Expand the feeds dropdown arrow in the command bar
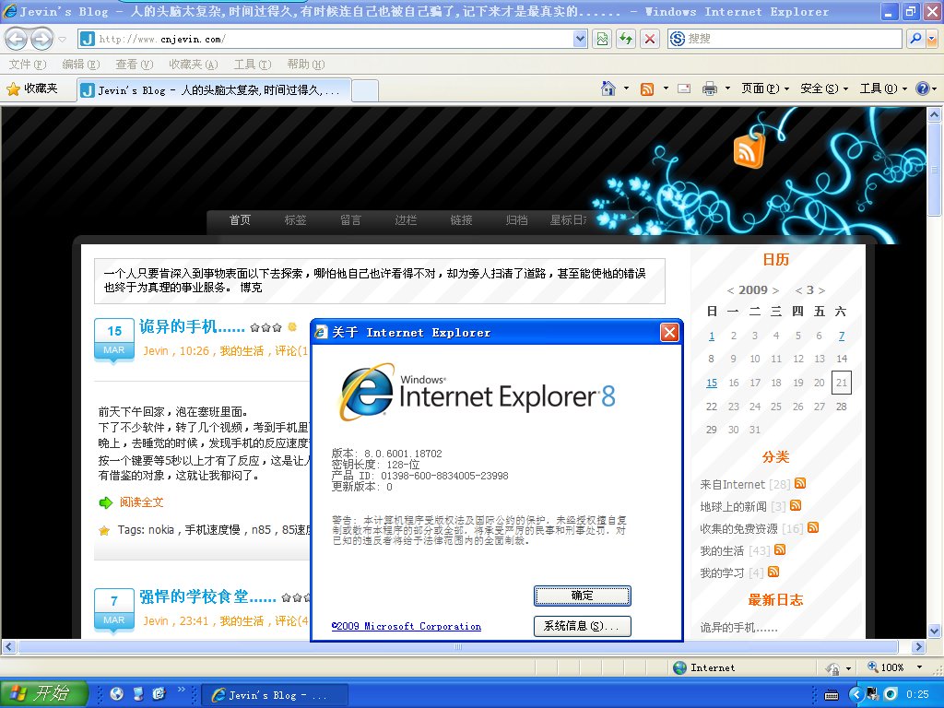The height and width of the screenshot is (708, 944). coord(666,89)
